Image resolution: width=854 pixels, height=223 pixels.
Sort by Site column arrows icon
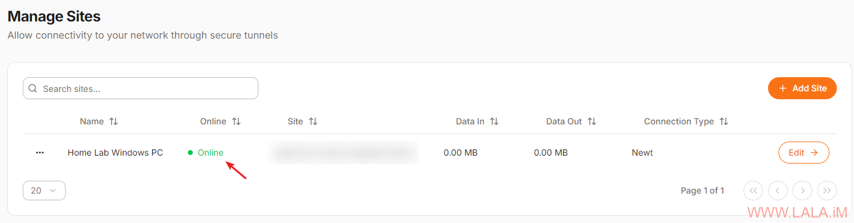point(313,121)
